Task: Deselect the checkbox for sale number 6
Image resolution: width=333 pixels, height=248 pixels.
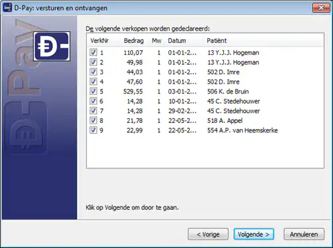Action: 93,101
